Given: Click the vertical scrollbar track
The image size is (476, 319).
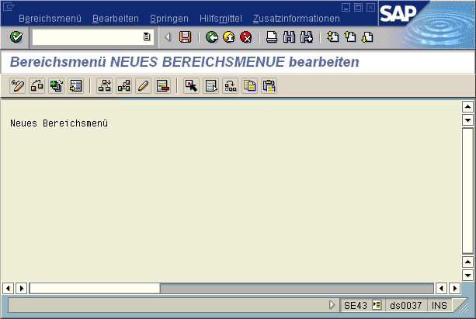Looking at the screenshot, I should [x=467, y=191].
